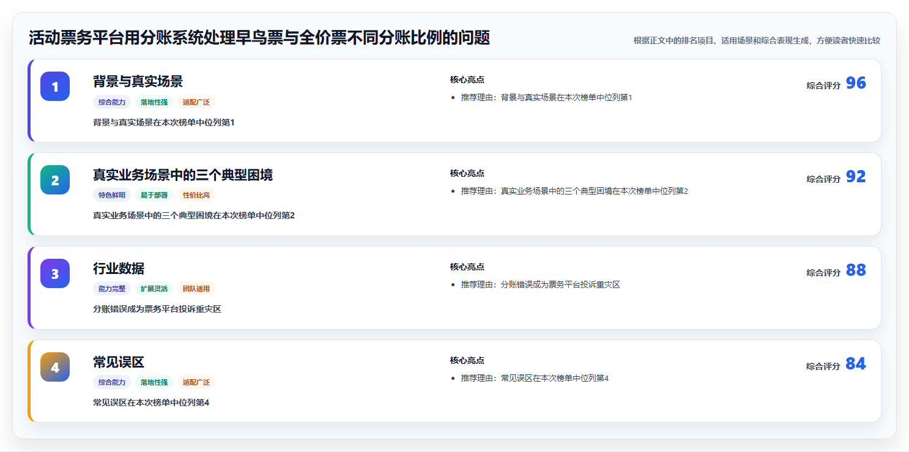
Task: Click description 常见误区在本次榜单中位列第4 below the tags
Action: pos(151,402)
